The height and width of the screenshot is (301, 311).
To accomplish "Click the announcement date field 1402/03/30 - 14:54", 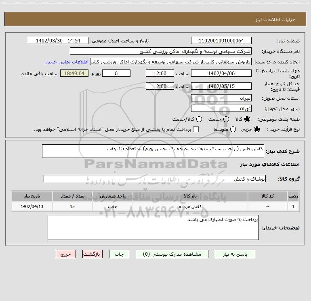I will (x=58, y=40).
